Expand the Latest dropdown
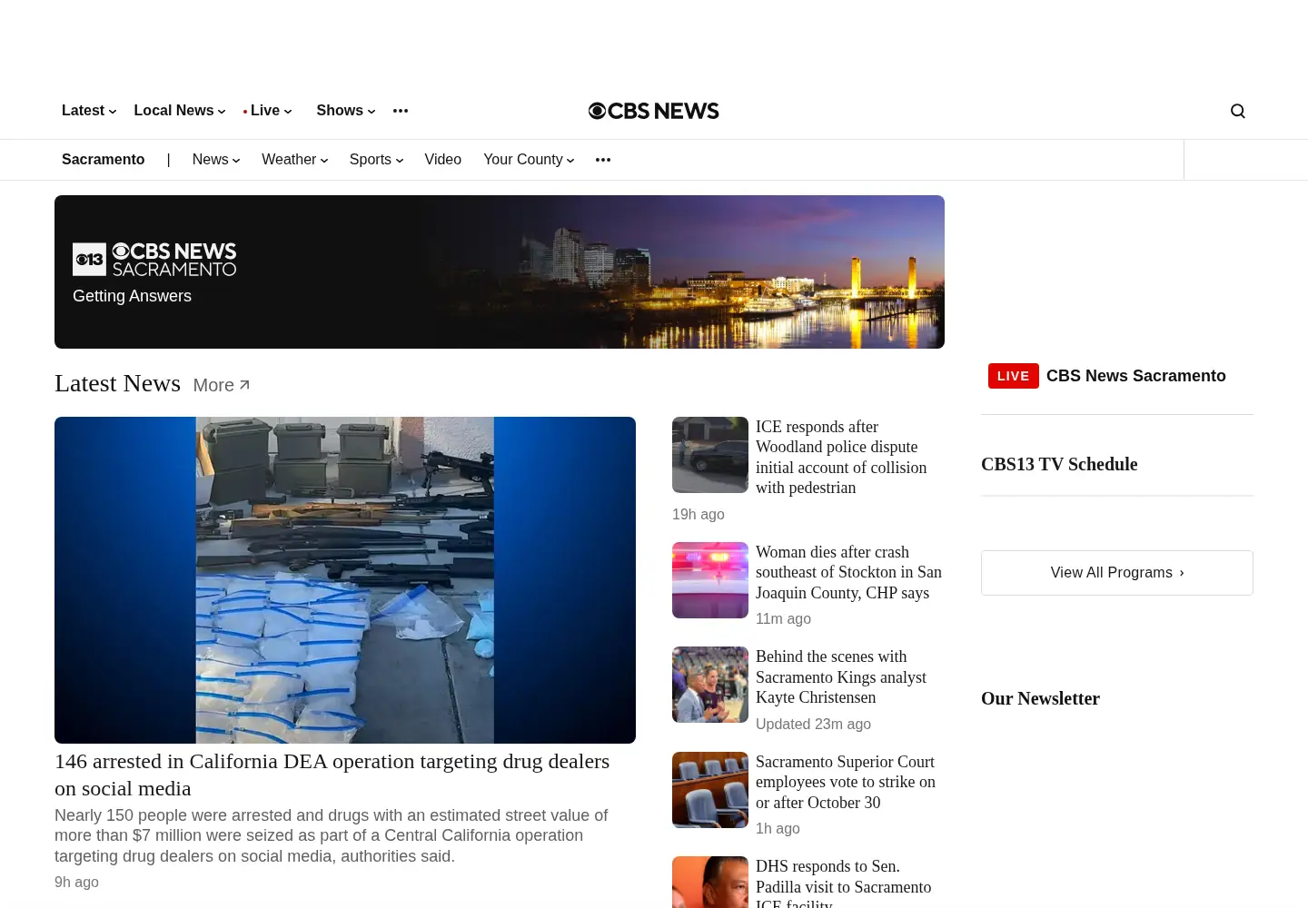This screenshot has width=1308, height=908. click(x=89, y=111)
